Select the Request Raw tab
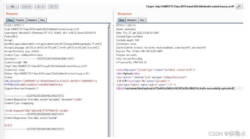 pos(10,20)
